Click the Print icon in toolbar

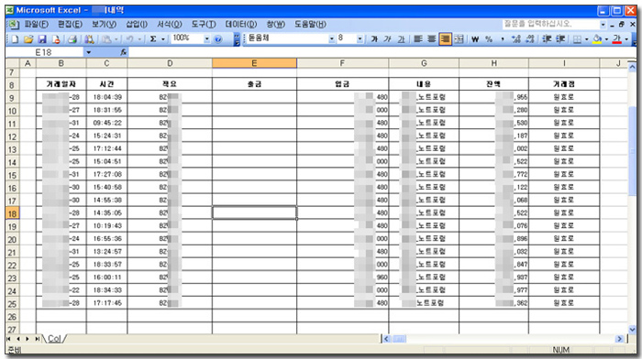pyautogui.click(x=72, y=39)
